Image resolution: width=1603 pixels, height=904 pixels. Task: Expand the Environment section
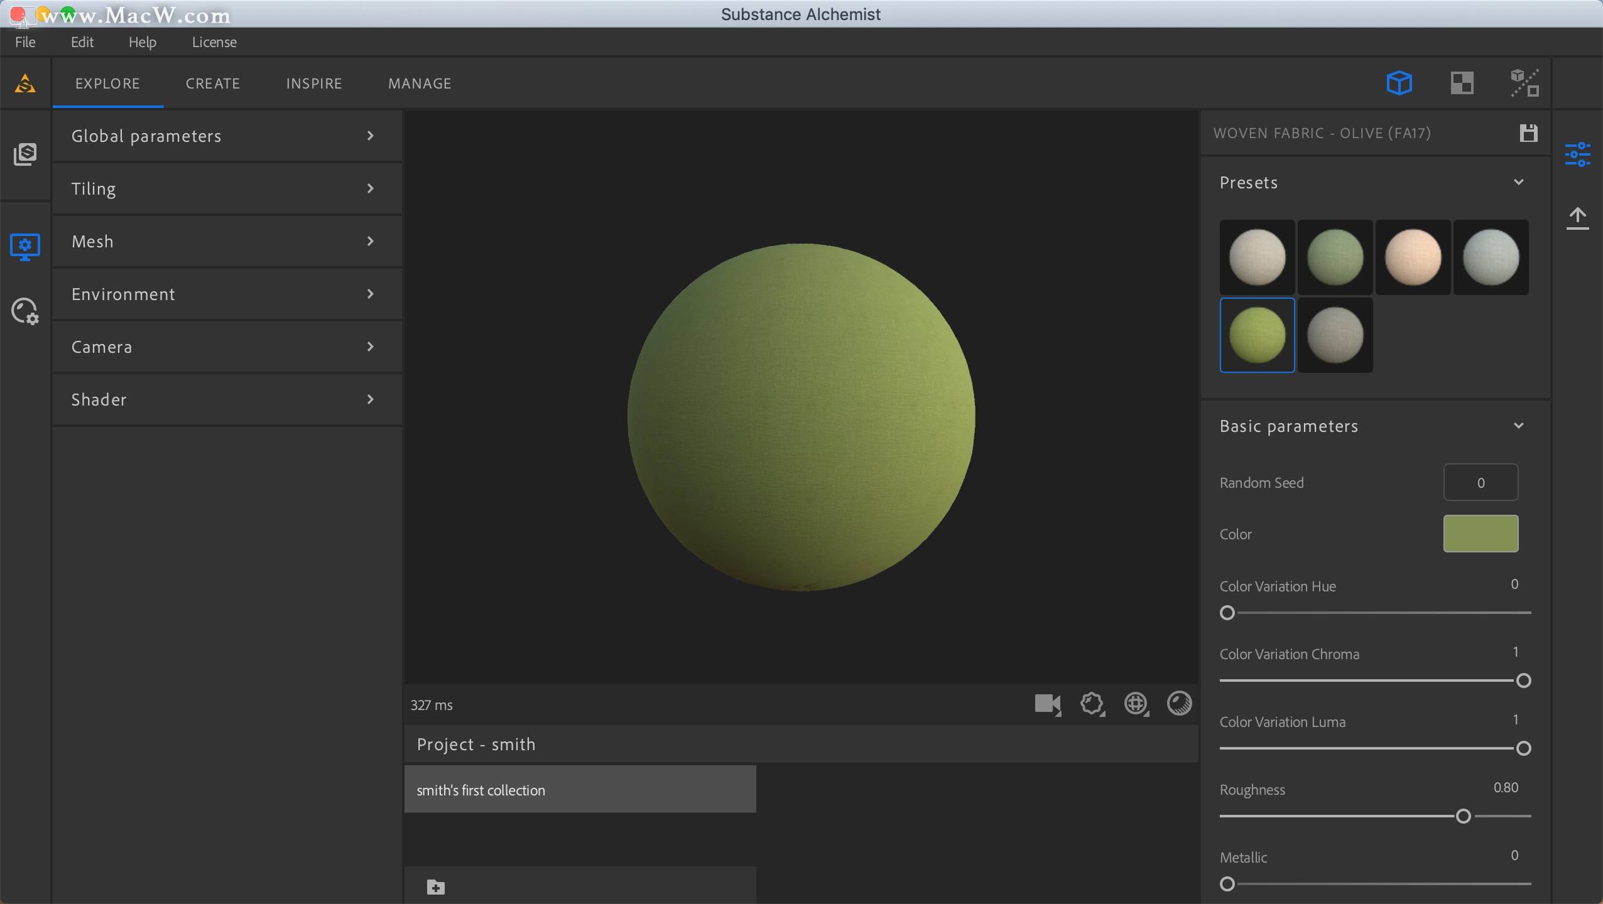pos(227,294)
